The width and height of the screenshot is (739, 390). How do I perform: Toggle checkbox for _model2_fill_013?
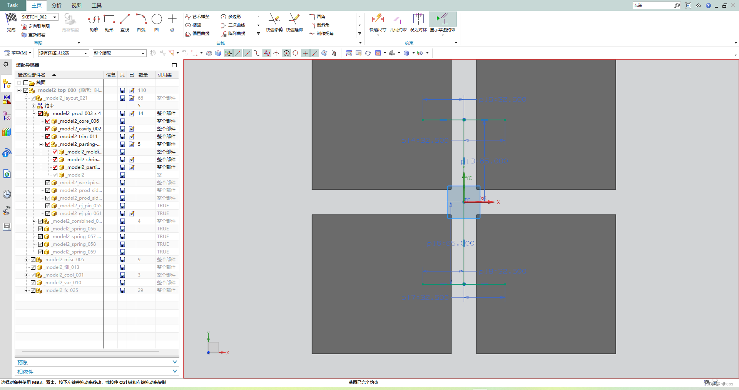[33, 267]
